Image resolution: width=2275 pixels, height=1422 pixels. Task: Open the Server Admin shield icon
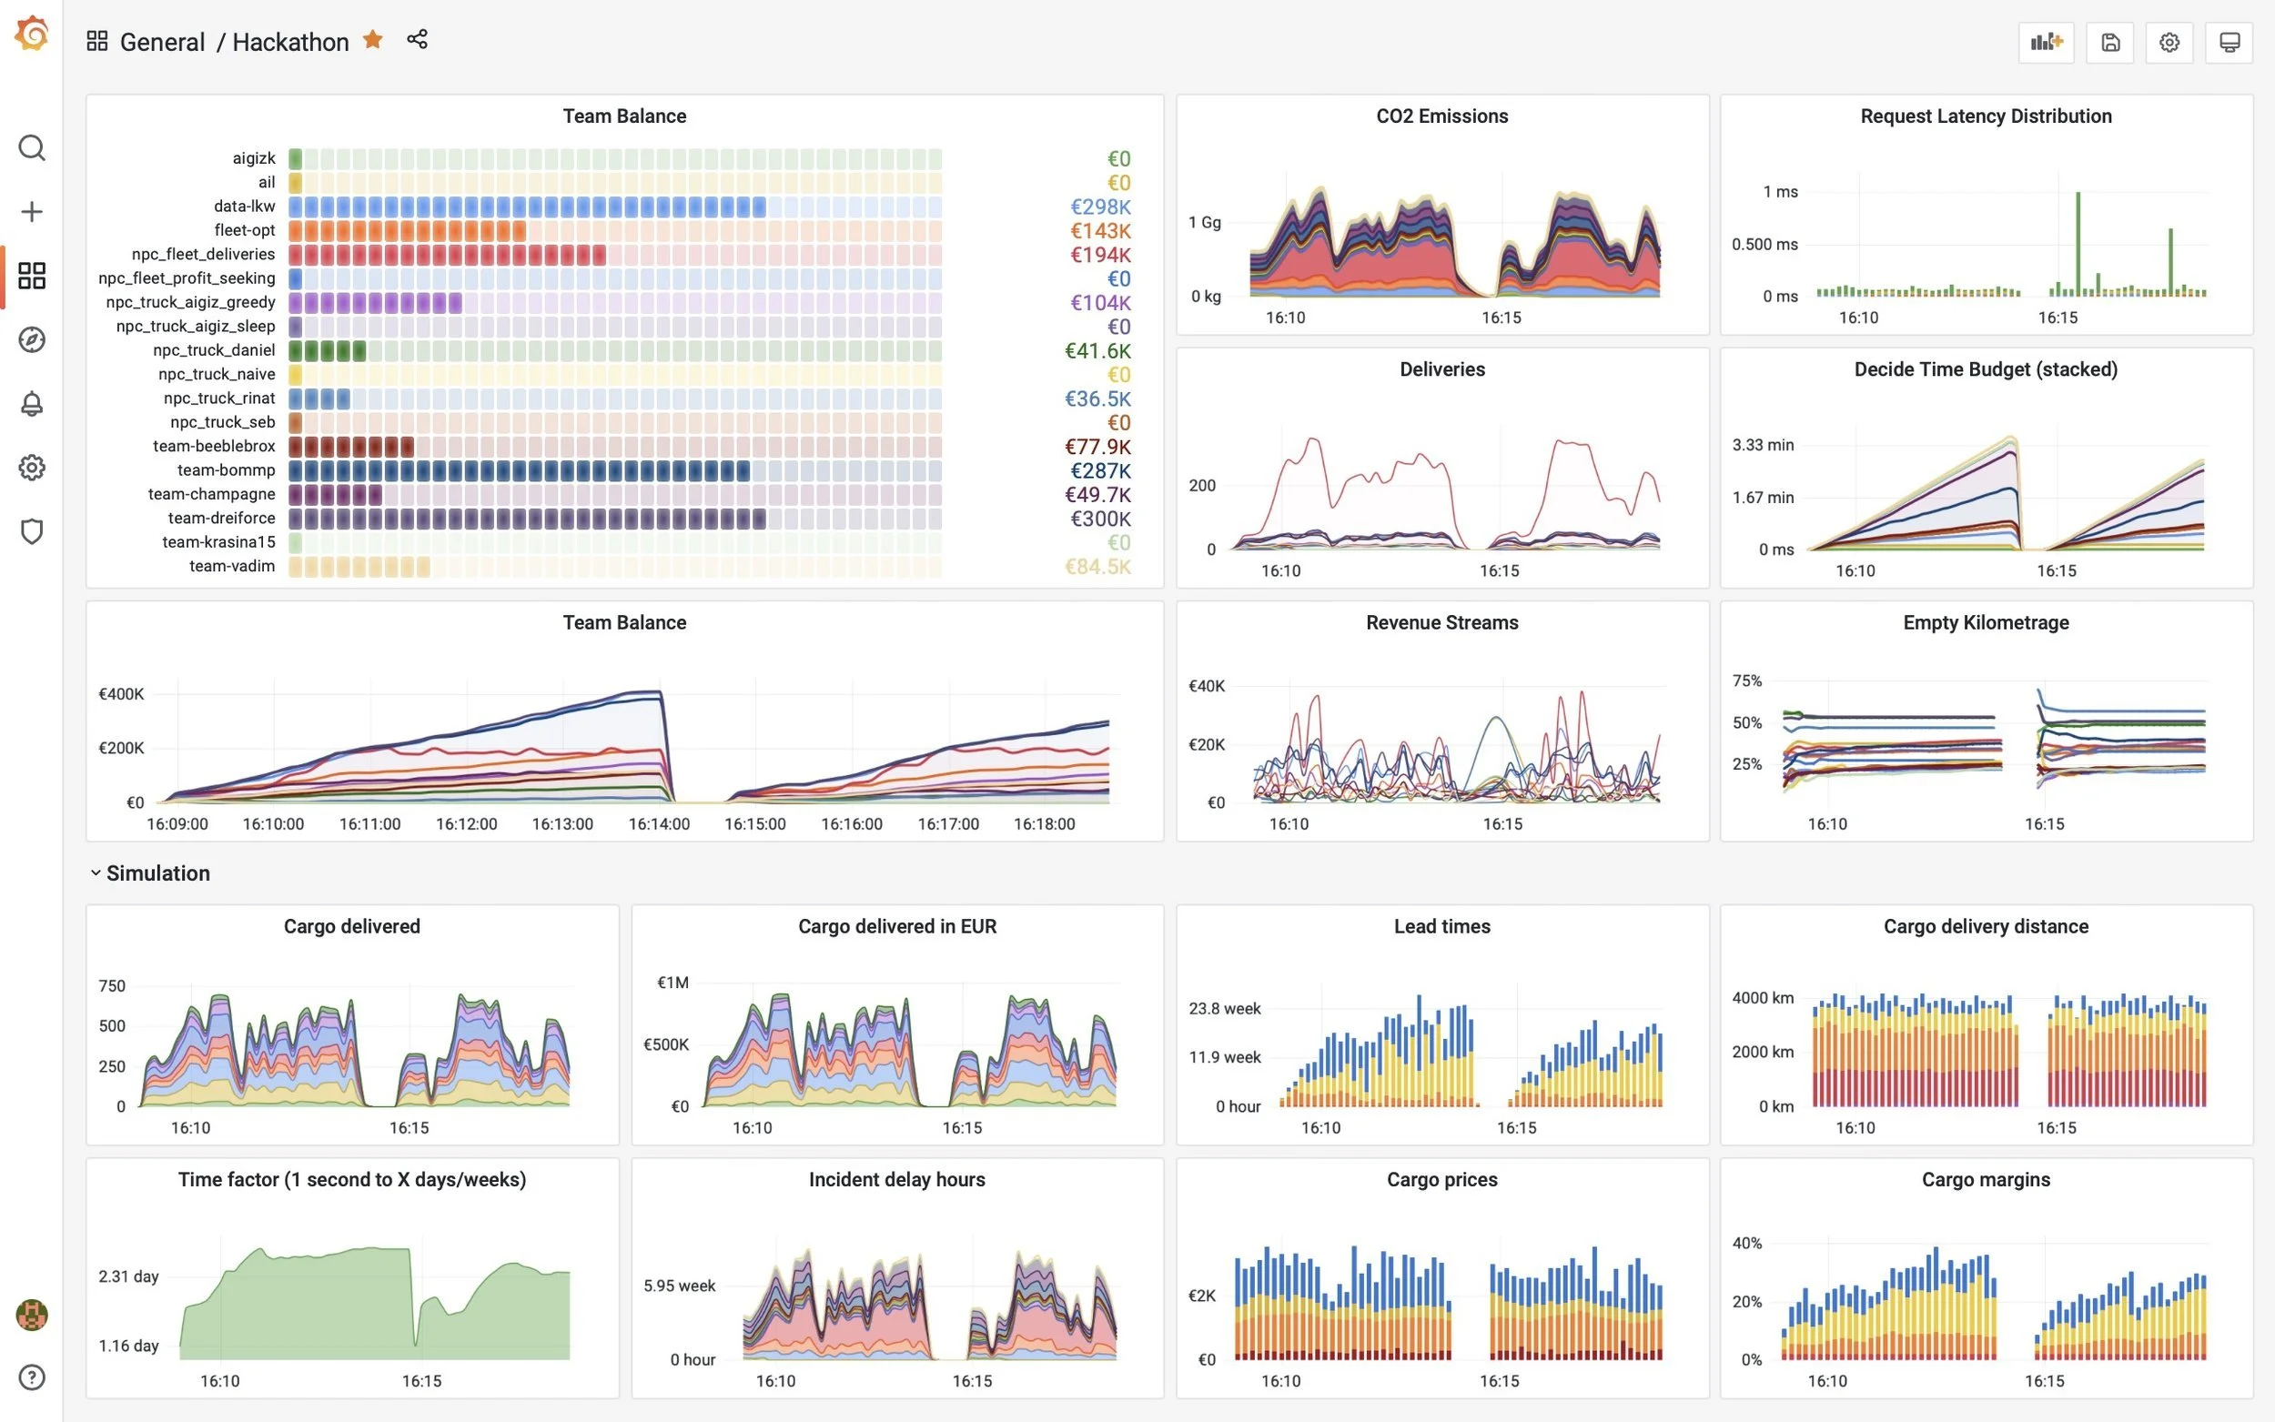tap(31, 531)
